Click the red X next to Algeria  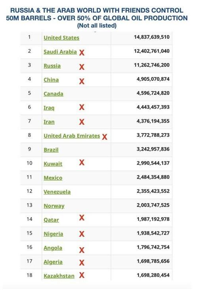coord(82,263)
